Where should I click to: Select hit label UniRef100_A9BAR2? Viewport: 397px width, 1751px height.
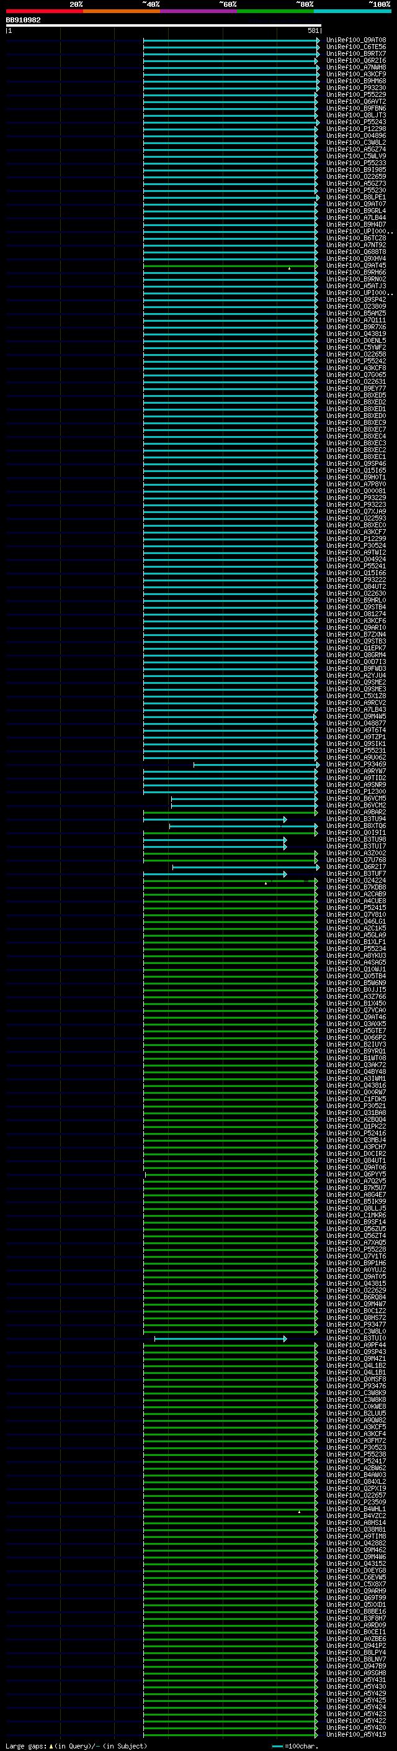(x=356, y=812)
